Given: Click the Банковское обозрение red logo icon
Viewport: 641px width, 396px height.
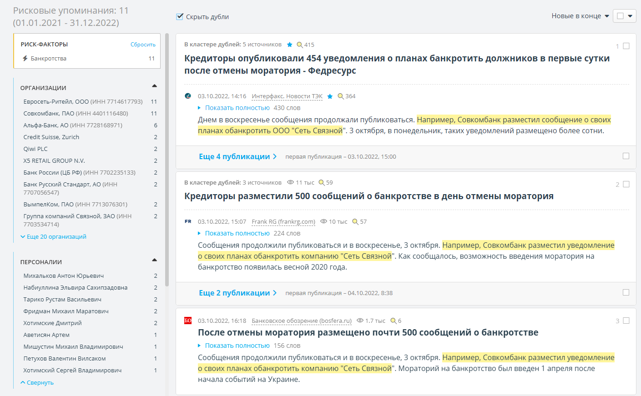Looking at the screenshot, I should (x=188, y=321).
